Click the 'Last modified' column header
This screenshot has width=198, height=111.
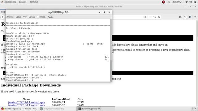[61, 99]
